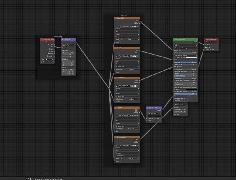This screenshot has width=236, height=180.
Task: Click the image browse icon in Base Color node
Action: [x=116, y=26]
